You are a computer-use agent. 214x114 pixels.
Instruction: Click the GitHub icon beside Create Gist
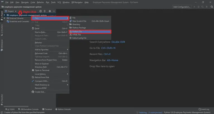click(x=33, y=92)
